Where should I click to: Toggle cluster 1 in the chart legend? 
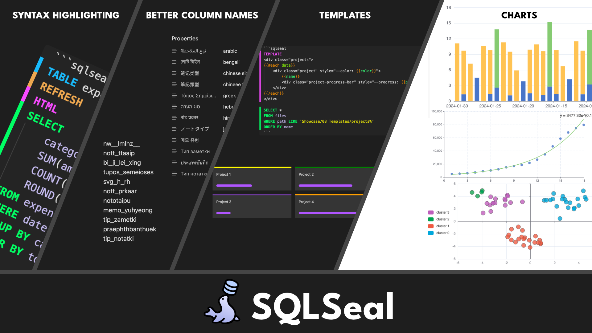(x=438, y=226)
